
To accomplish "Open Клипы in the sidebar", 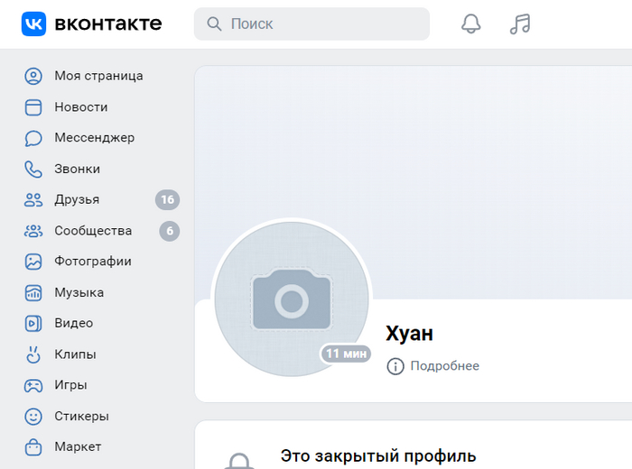I will [x=75, y=354].
